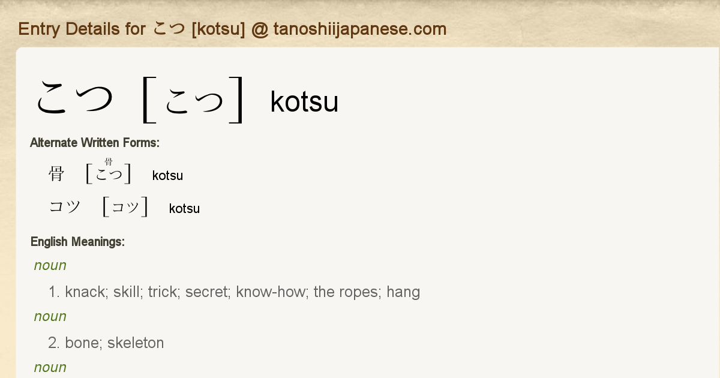This screenshot has height=378, width=720.
Task: Click the bracketed こつ reading with furigana
Action: pos(109,175)
